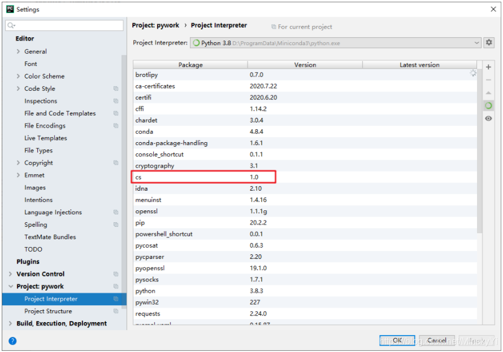Screen dimensions: 503x352
Task: Open the Project Interpreter dropdown
Action: (x=336, y=43)
